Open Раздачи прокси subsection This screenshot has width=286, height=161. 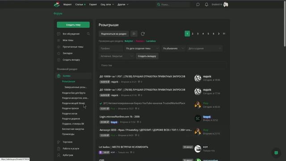70,108
